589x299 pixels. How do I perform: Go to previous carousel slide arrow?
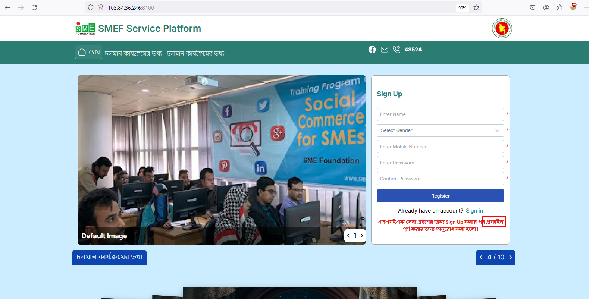coord(348,236)
